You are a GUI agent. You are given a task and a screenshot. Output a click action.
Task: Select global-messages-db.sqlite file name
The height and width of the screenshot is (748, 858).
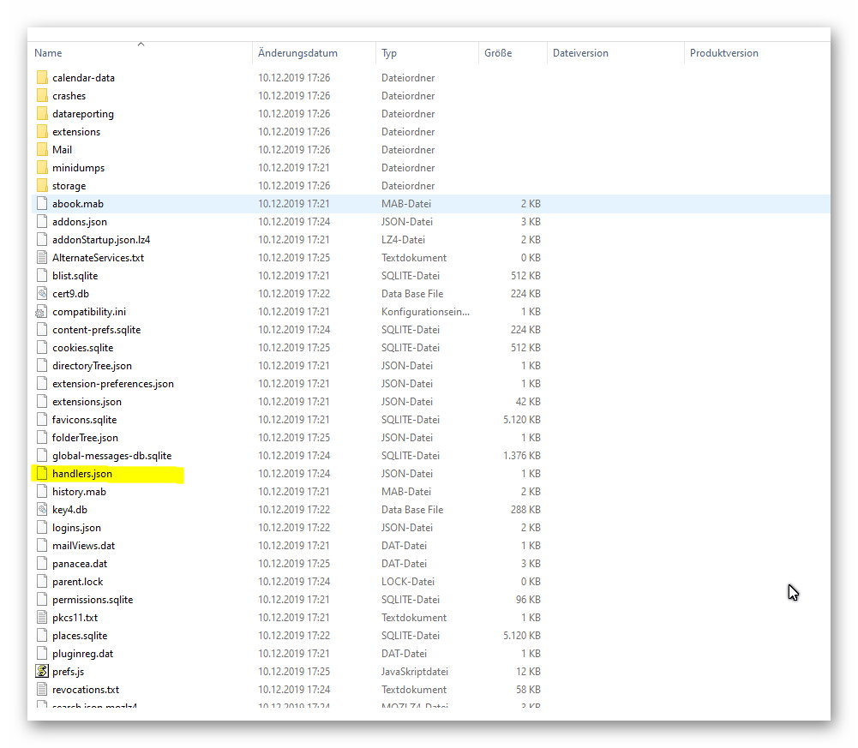click(x=111, y=455)
